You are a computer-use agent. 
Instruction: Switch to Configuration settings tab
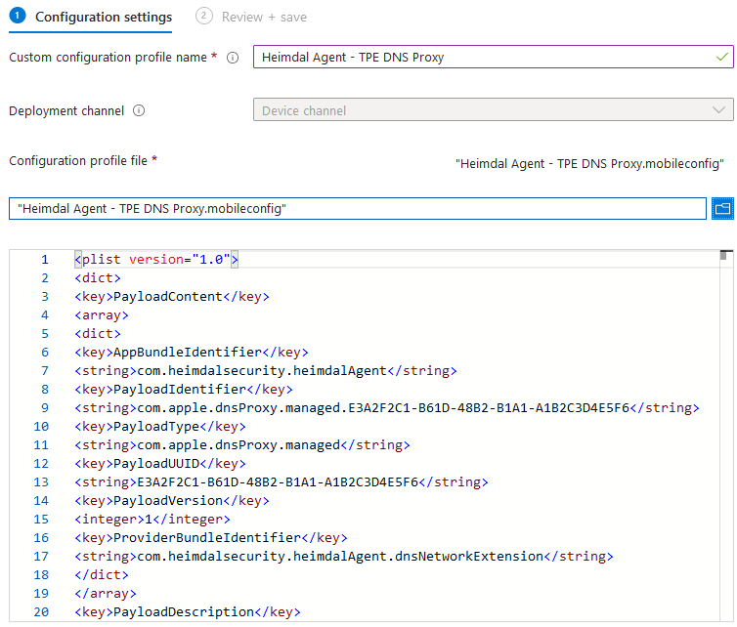[x=91, y=18]
